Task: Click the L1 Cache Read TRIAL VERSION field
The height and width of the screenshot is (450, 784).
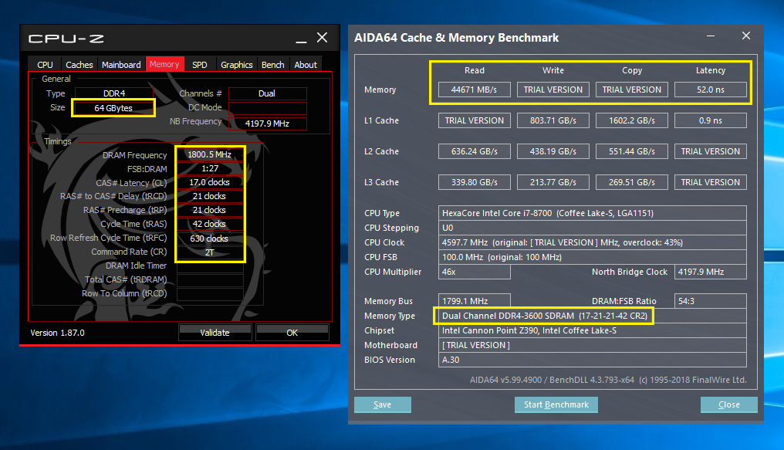Action: pos(474,120)
